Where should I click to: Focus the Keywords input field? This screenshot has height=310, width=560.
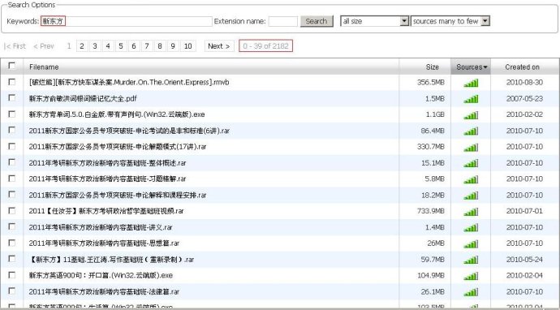(127, 21)
